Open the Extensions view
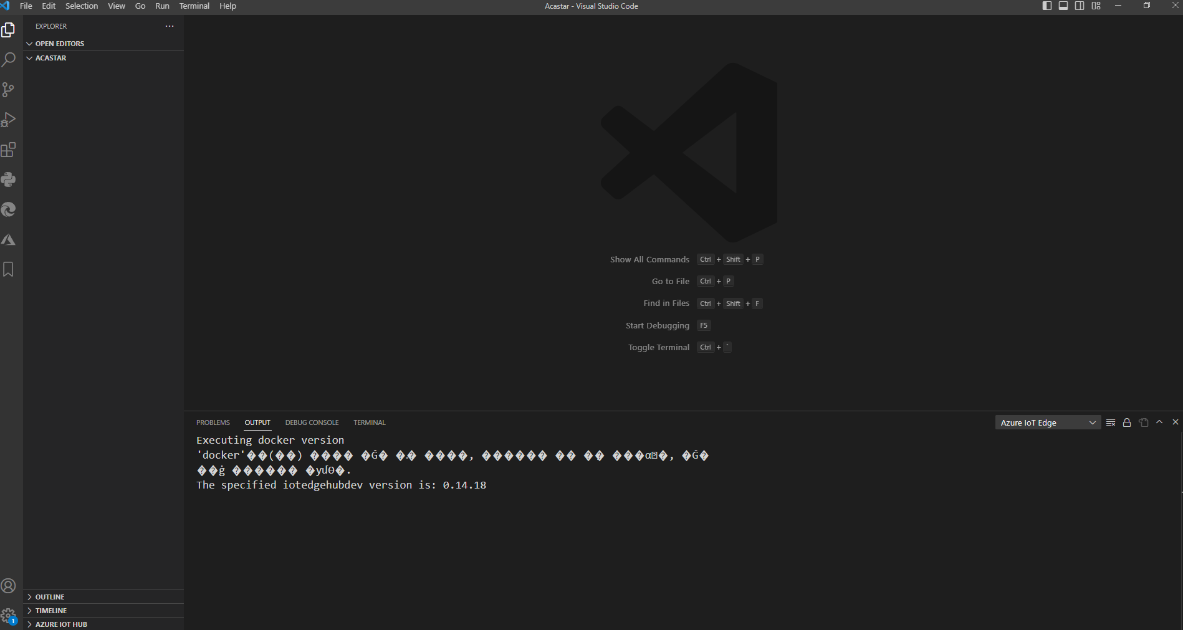This screenshot has width=1183, height=630. click(x=9, y=150)
